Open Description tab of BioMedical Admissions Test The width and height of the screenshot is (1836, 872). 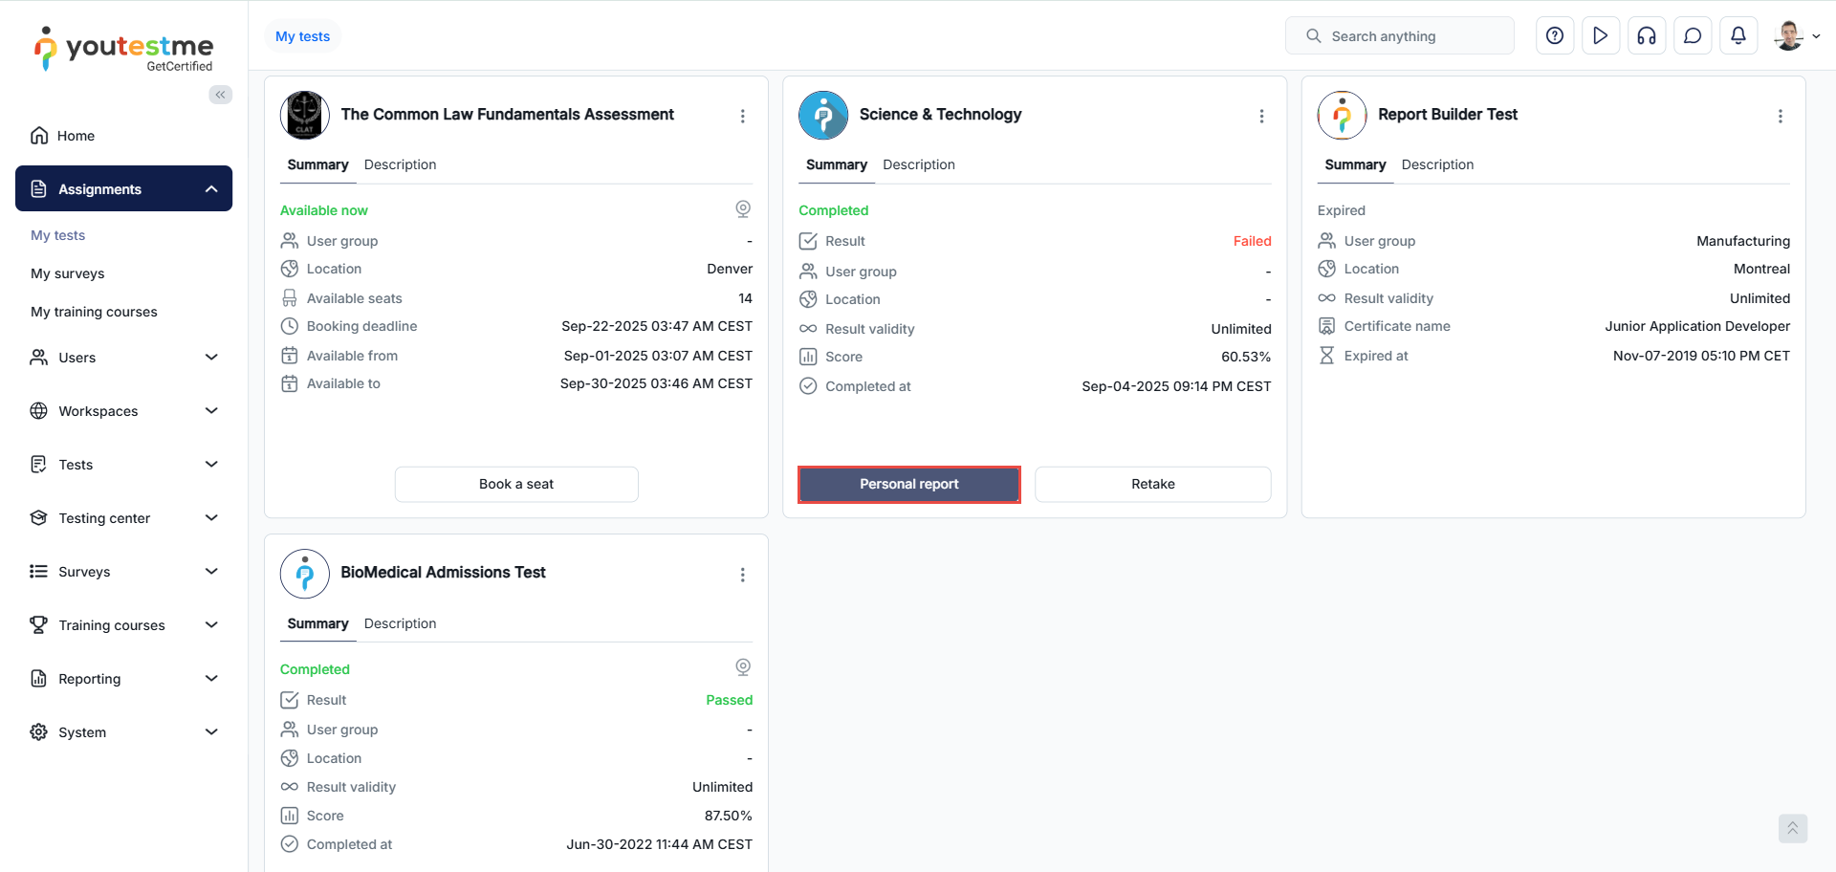click(x=400, y=623)
